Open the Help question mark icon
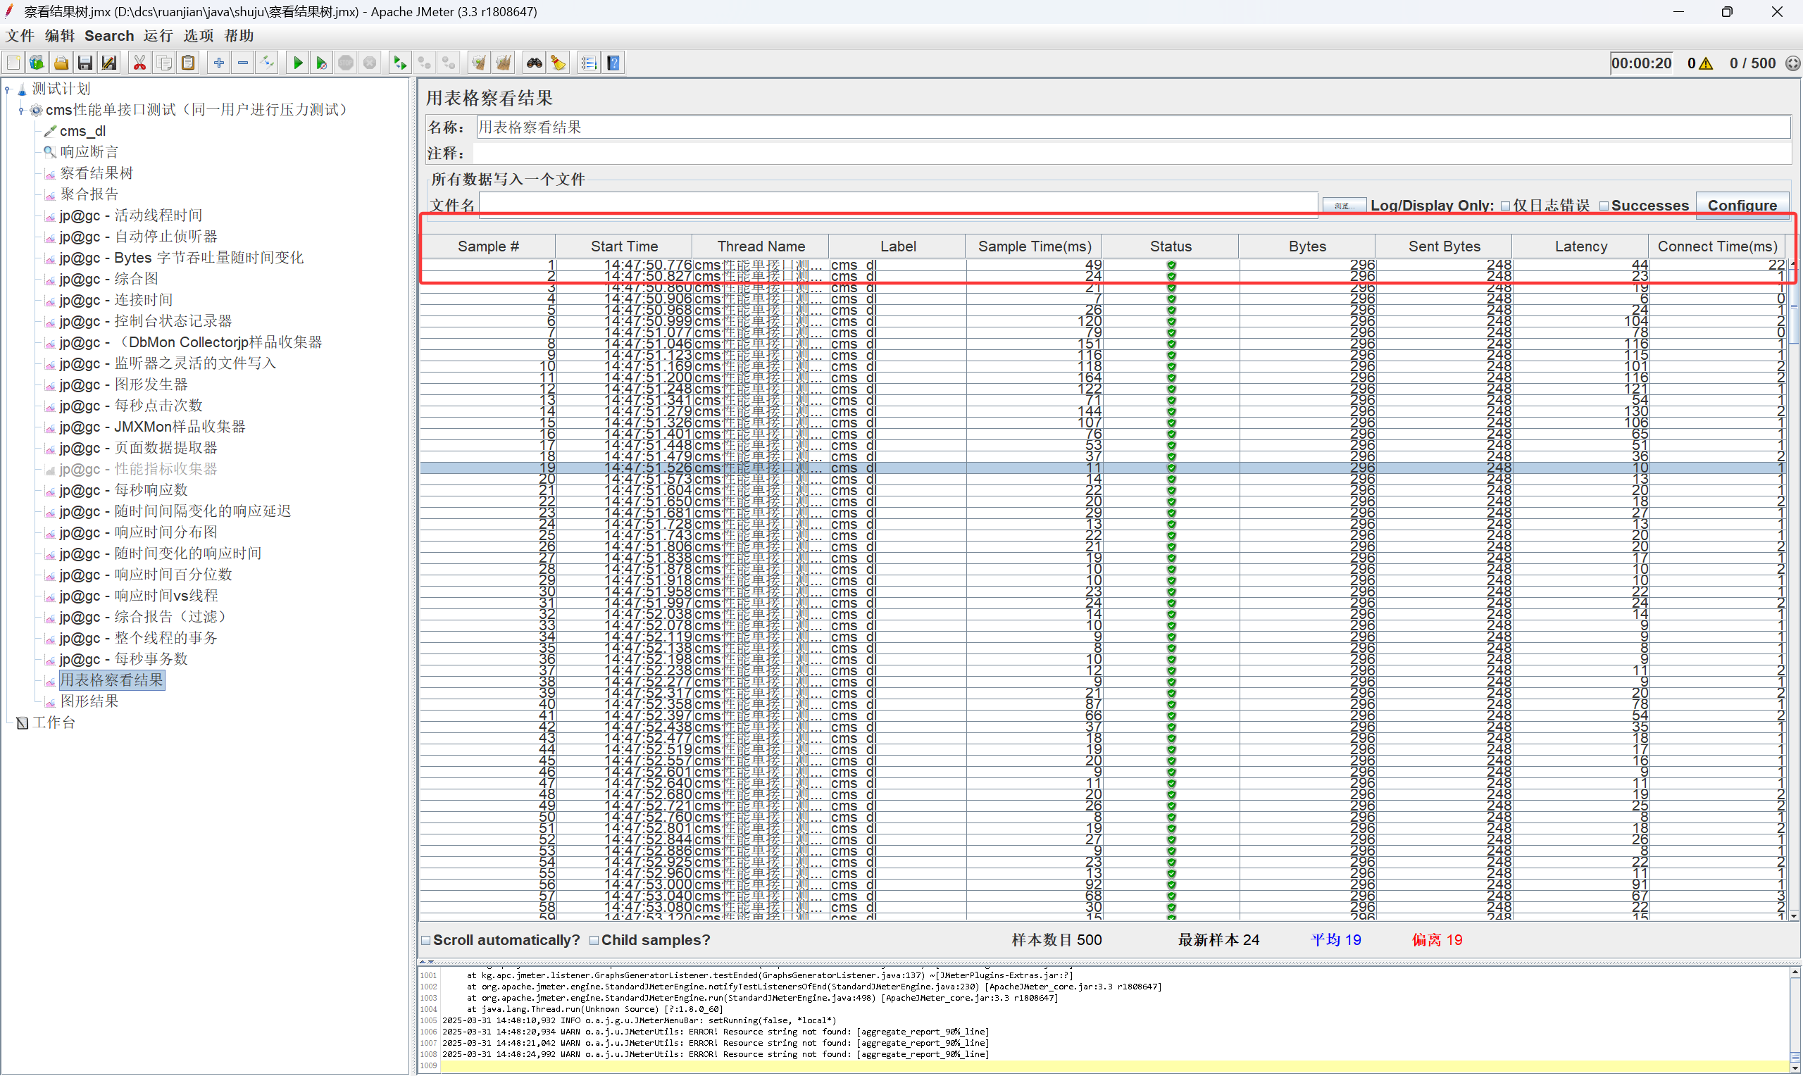 click(613, 63)
